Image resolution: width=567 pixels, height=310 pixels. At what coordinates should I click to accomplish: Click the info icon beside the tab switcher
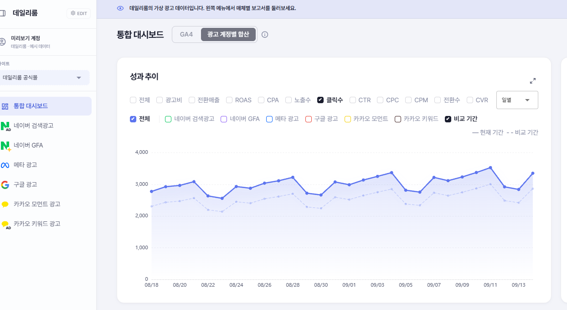click(x=265, y=35)
